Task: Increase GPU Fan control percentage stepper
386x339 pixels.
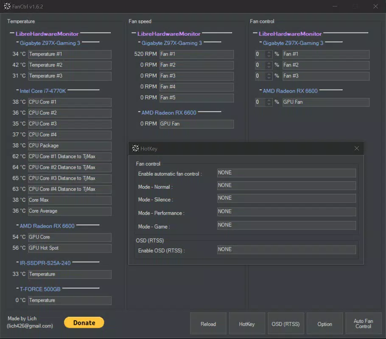Action: (x=269, y=100)
